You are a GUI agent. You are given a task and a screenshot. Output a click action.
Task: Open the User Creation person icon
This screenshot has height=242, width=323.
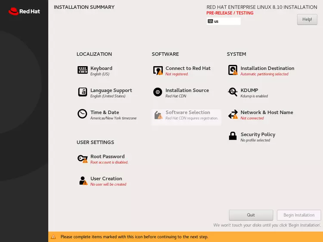83,181
